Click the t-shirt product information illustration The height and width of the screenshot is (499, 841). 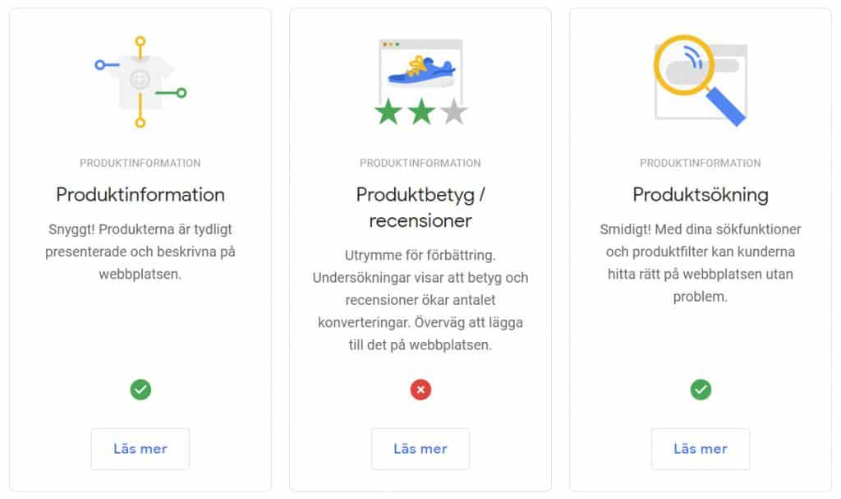click(x=140, y=81)
